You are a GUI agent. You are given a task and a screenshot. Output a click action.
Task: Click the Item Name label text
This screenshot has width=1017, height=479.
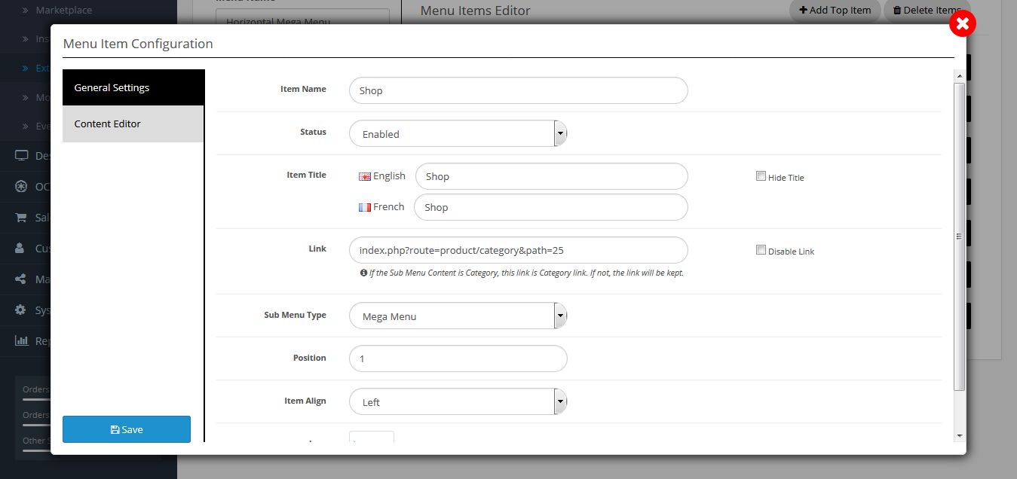coord(303,89)
